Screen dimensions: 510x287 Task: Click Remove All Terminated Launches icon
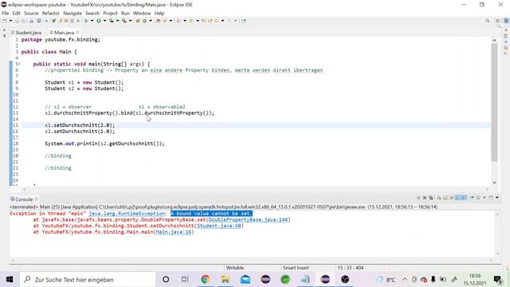(x=431, y=198)
